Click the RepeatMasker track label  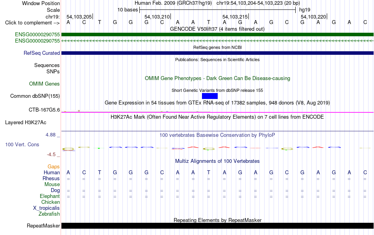[x=43, y=226]
